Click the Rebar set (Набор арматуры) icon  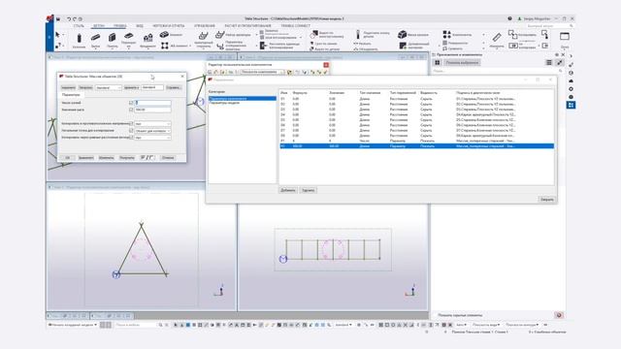(220, 35)
